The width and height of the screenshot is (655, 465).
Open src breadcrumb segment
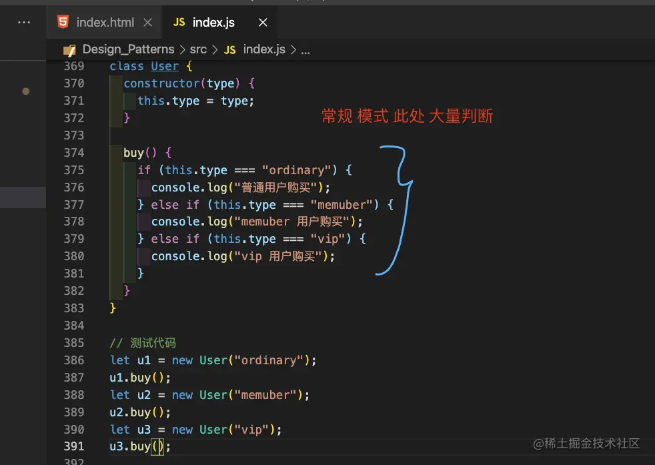(x=198, y=49)
